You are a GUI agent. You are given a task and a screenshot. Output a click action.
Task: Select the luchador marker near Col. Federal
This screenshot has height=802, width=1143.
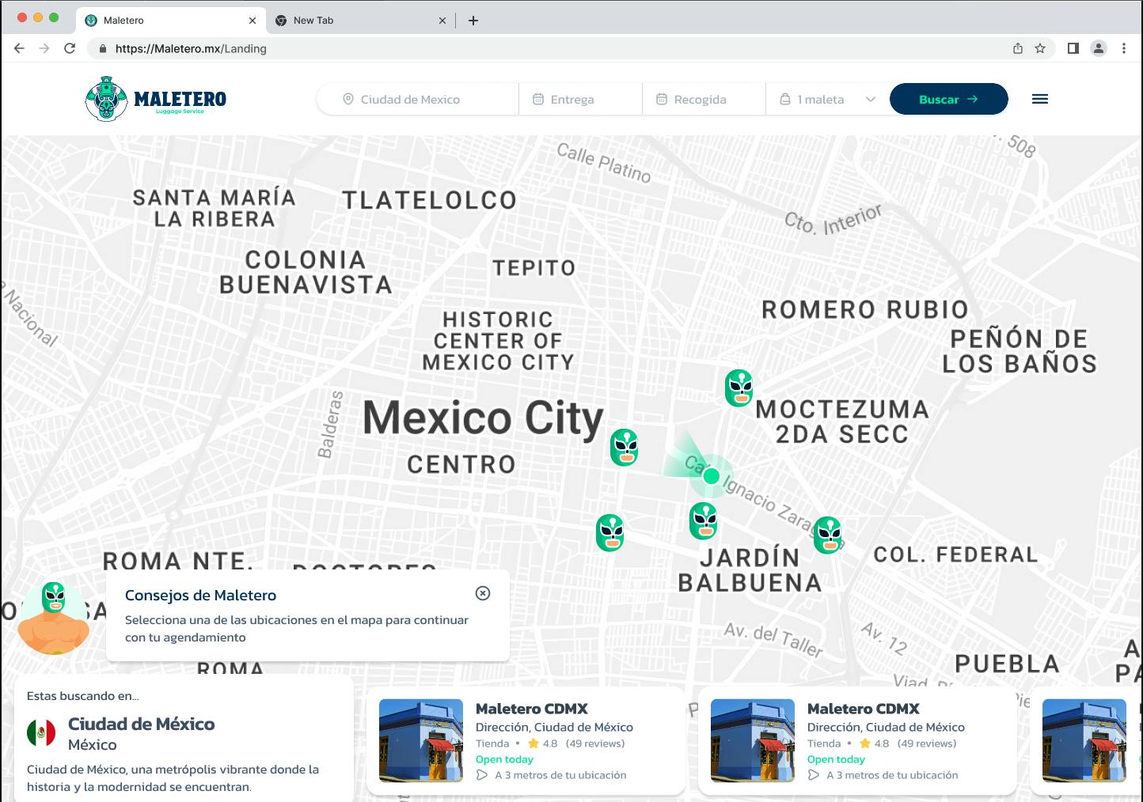point(827,535)
